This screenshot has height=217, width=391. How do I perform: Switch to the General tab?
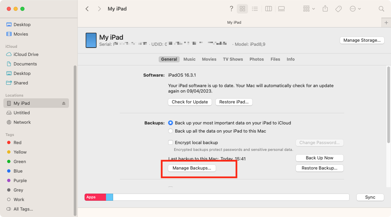click(169, 59)
